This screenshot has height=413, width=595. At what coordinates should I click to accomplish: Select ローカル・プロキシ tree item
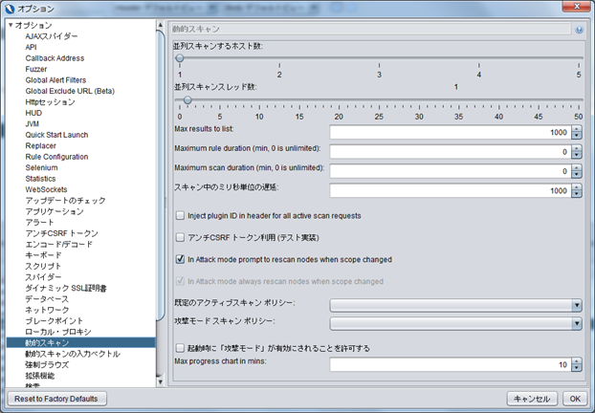click(58, 333)
